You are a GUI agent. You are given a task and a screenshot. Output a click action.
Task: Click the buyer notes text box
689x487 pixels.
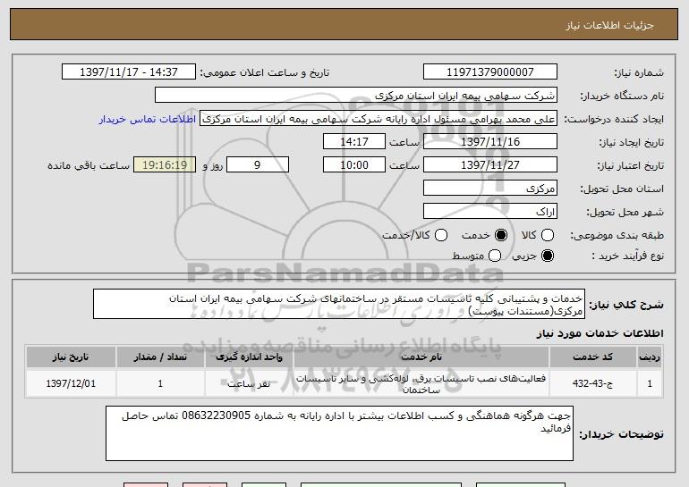[x=339, y=433]
